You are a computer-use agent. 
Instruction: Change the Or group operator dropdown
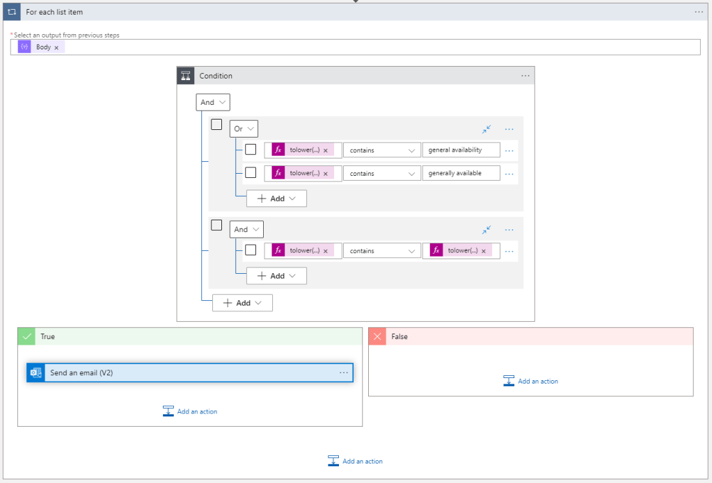click(244, 129)
